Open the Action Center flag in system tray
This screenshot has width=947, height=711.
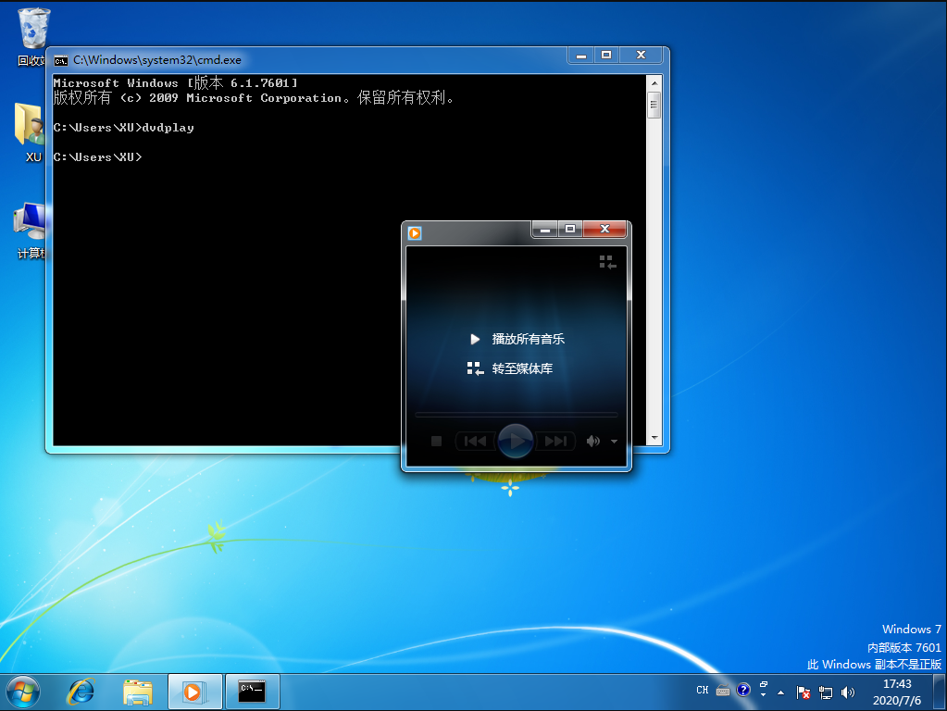click(x=802, y=692)
